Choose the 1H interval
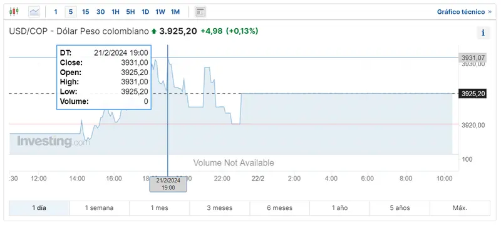This screenshot has height=225, width=501. pyautogui.click(x=115, y=12)
